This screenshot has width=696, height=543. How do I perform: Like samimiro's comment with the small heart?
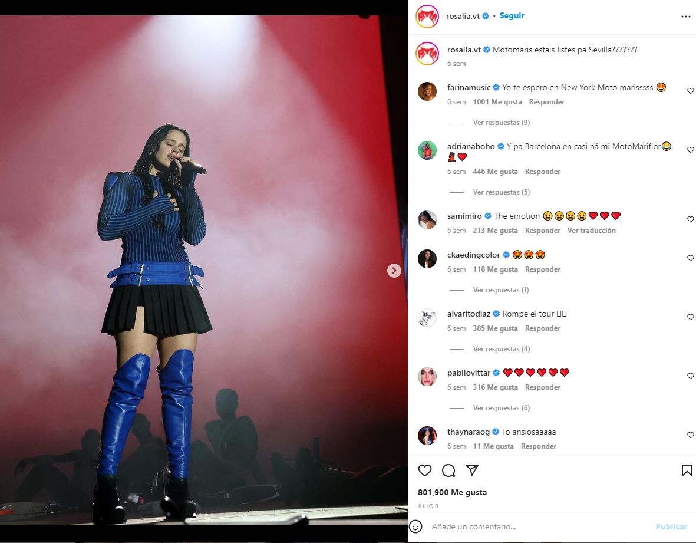[690, 219]
